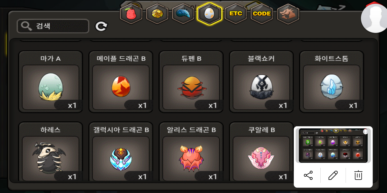The height and width of the screenshot is (193, 387).
Task: Choose the 갤럭시아 드래곤 B egg
Action: click(x=121, y=152)
